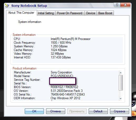
Task: Click the Отмена button
Action: [x=56, y=111]
